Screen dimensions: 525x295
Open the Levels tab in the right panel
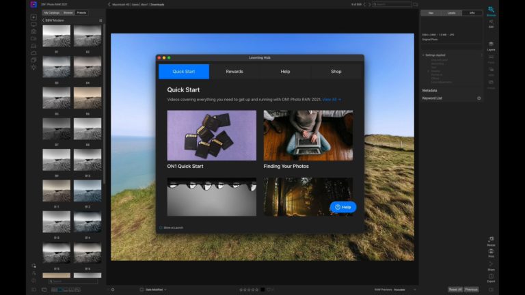point(451,13)
